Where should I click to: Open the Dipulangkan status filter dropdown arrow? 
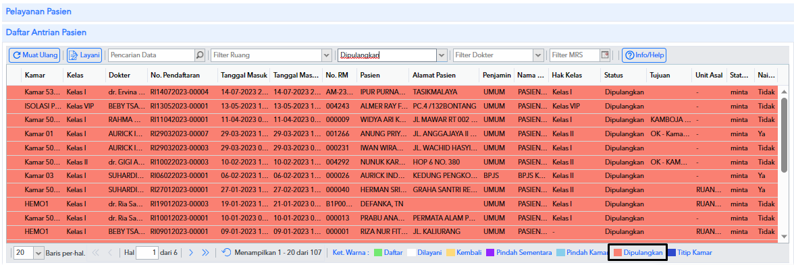point(442,55)
